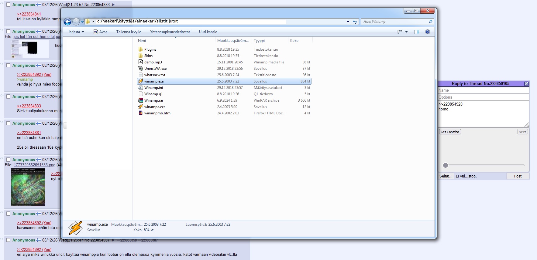This screenshot has width=537, height=260.
Task: Click the Options field in reply form
Action: pyautogui.click(x=484, y=97)
